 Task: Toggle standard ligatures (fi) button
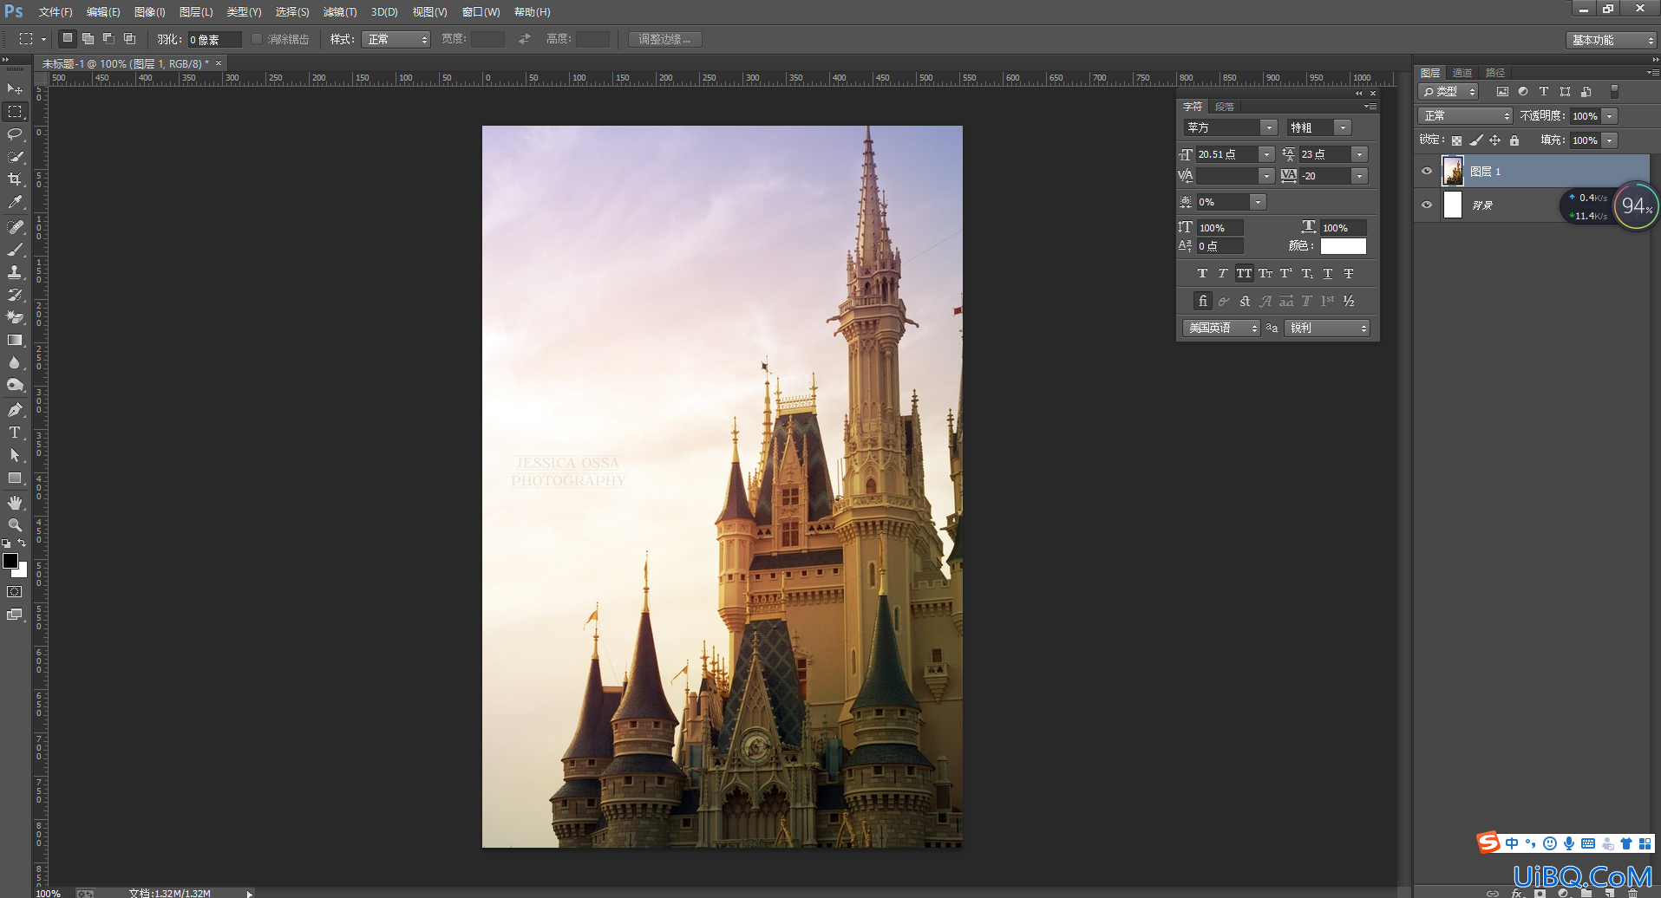point(1202,301)
